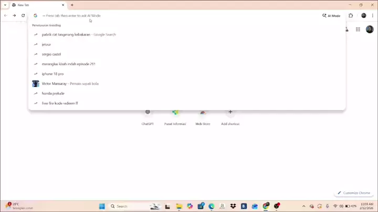Click the Chrome profile avatar in toolbar
This screenshot has width=378, height=212.
[x=364, y=16]
